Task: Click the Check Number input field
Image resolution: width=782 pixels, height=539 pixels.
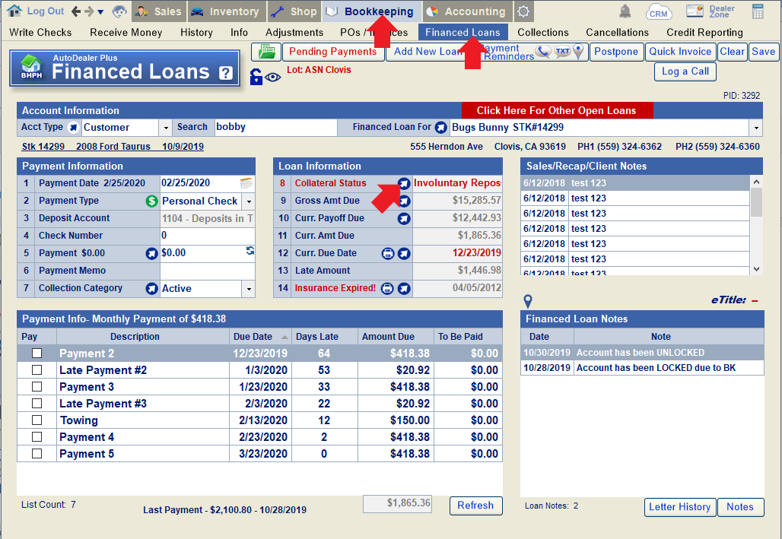Action: point(208,236)
